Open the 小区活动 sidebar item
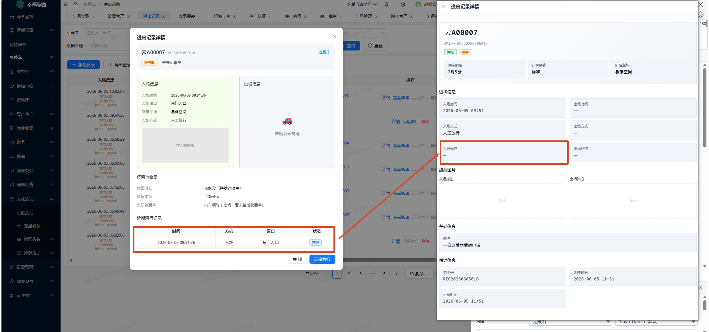The height and width of the screenshot is (332, 709). (25, 213)
